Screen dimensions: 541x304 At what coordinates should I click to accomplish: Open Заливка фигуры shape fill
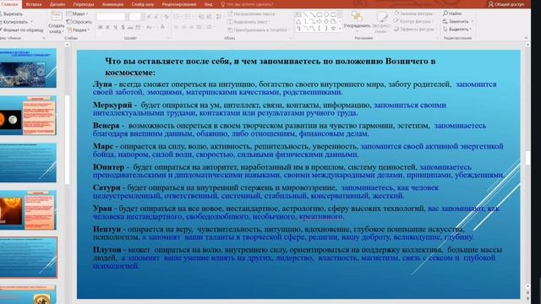pos(414,14)
